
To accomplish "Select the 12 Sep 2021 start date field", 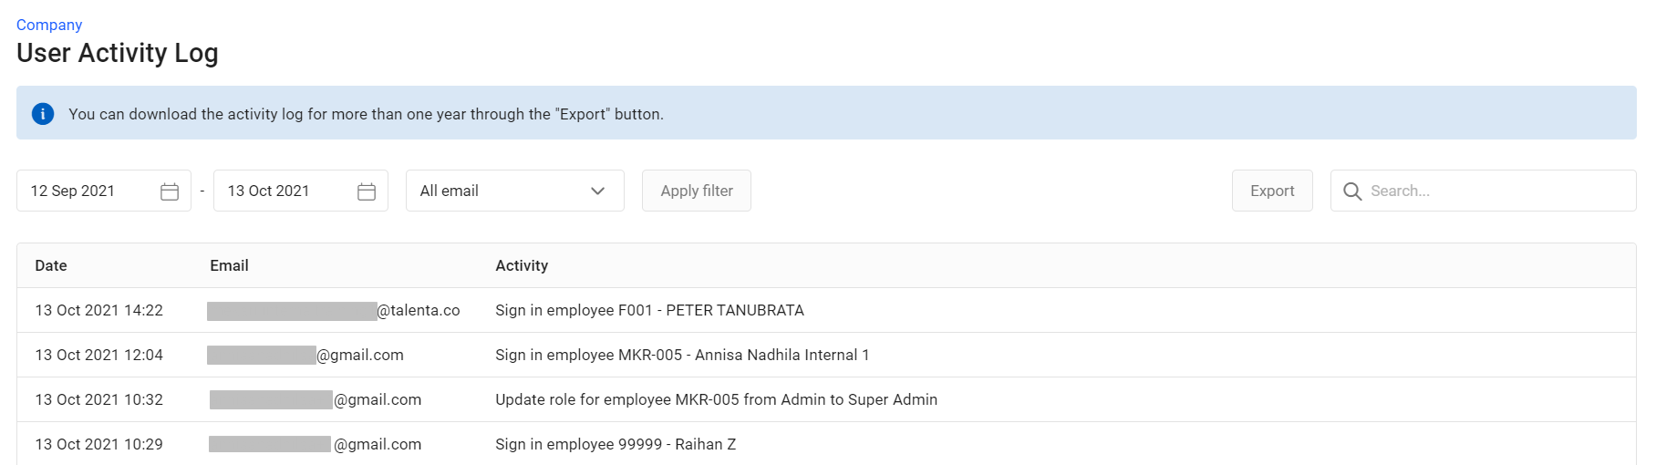I will [104, 191].
